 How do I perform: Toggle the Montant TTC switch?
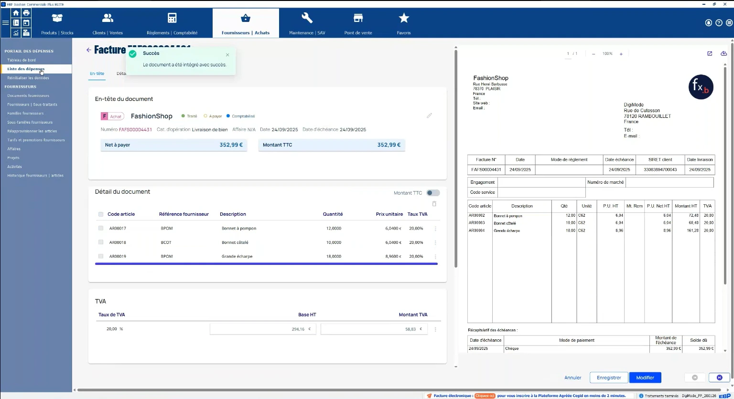[x=433, y=192]
